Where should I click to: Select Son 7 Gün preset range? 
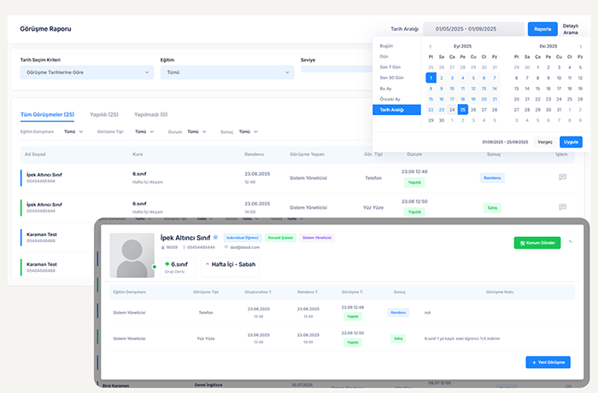coord(390,66)
